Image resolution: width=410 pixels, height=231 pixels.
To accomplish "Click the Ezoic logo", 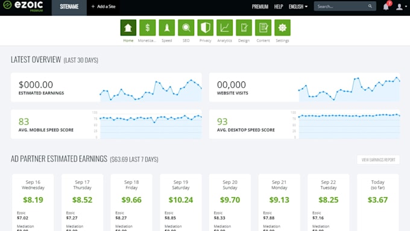I will tap(23, 6).
